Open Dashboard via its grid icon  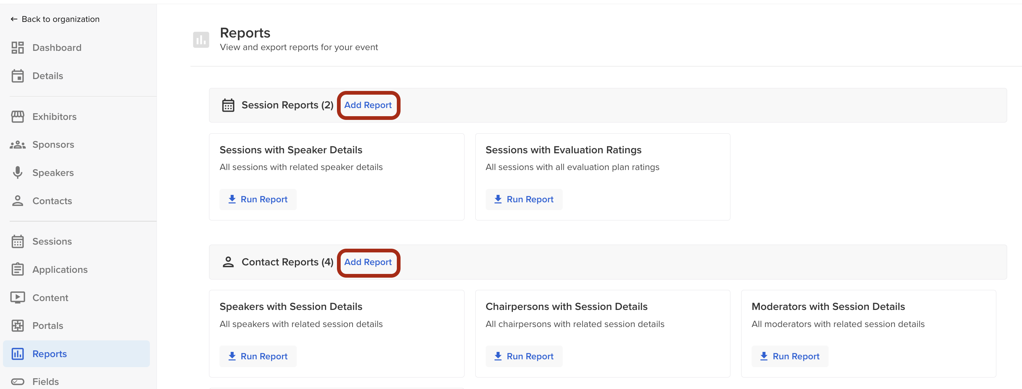(17, 48)
